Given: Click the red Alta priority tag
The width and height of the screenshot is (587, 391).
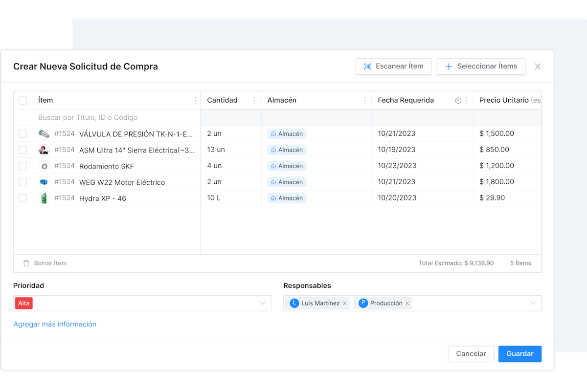Looking at the screenshot, I should [24, 304].
